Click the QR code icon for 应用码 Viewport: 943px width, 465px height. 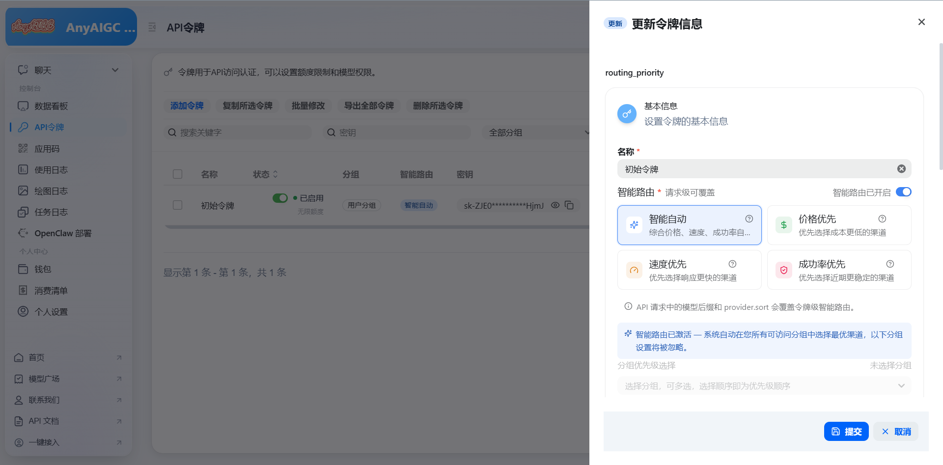coord(23,148)
